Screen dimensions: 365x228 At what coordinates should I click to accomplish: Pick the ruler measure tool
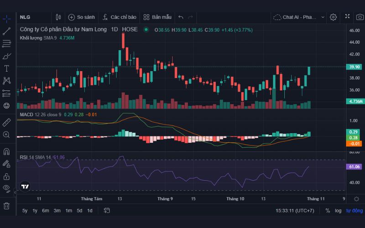(6, 122)
